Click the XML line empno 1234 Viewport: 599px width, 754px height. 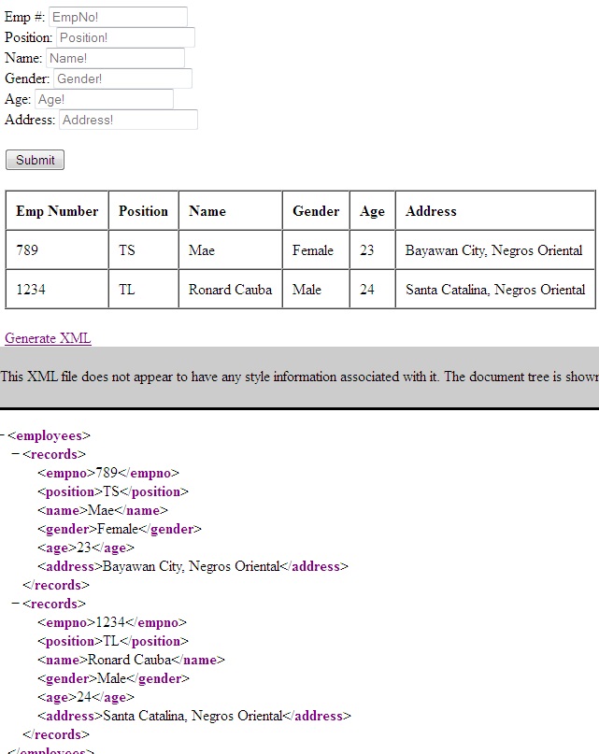[x=112, y=622]
